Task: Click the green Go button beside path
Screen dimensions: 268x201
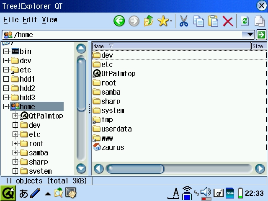Action: [262, 35]
